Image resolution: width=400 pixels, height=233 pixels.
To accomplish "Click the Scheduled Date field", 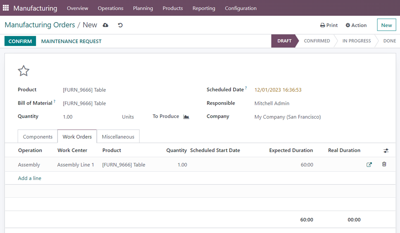I will [278, 90].
